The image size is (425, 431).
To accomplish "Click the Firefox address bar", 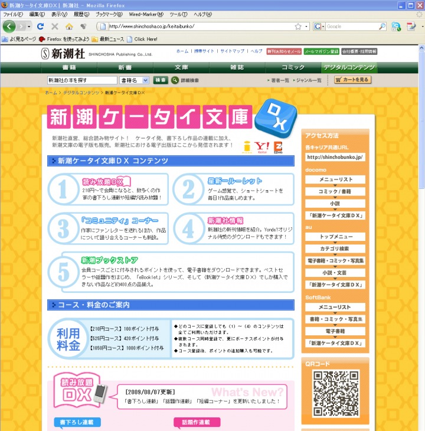I will (x=200, y=27).
